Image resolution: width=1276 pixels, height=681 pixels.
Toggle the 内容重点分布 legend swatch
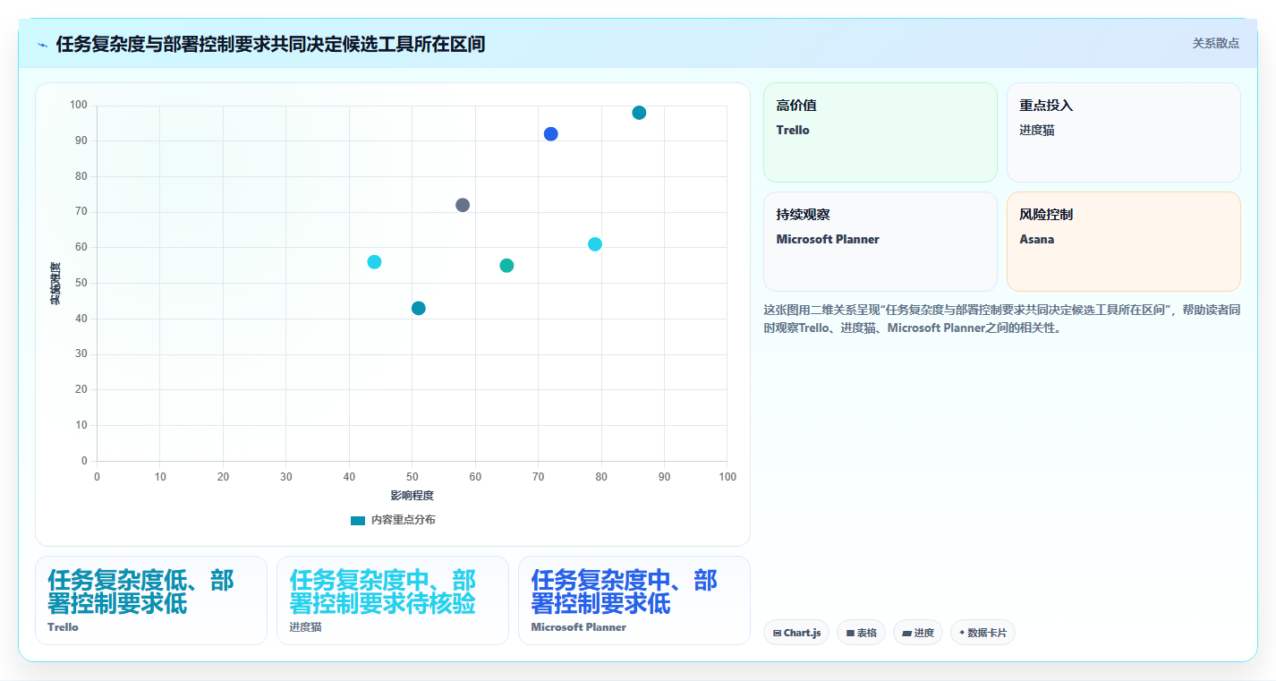coord(358,520)
